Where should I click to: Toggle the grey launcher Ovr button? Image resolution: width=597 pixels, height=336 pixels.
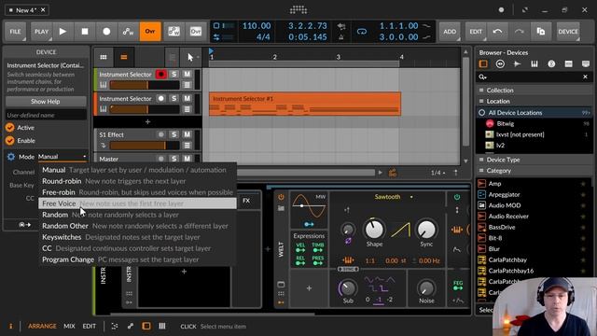tap(196, 31)
